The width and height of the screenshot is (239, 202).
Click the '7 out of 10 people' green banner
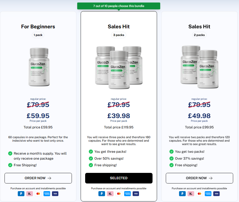(x=119, y=6)
